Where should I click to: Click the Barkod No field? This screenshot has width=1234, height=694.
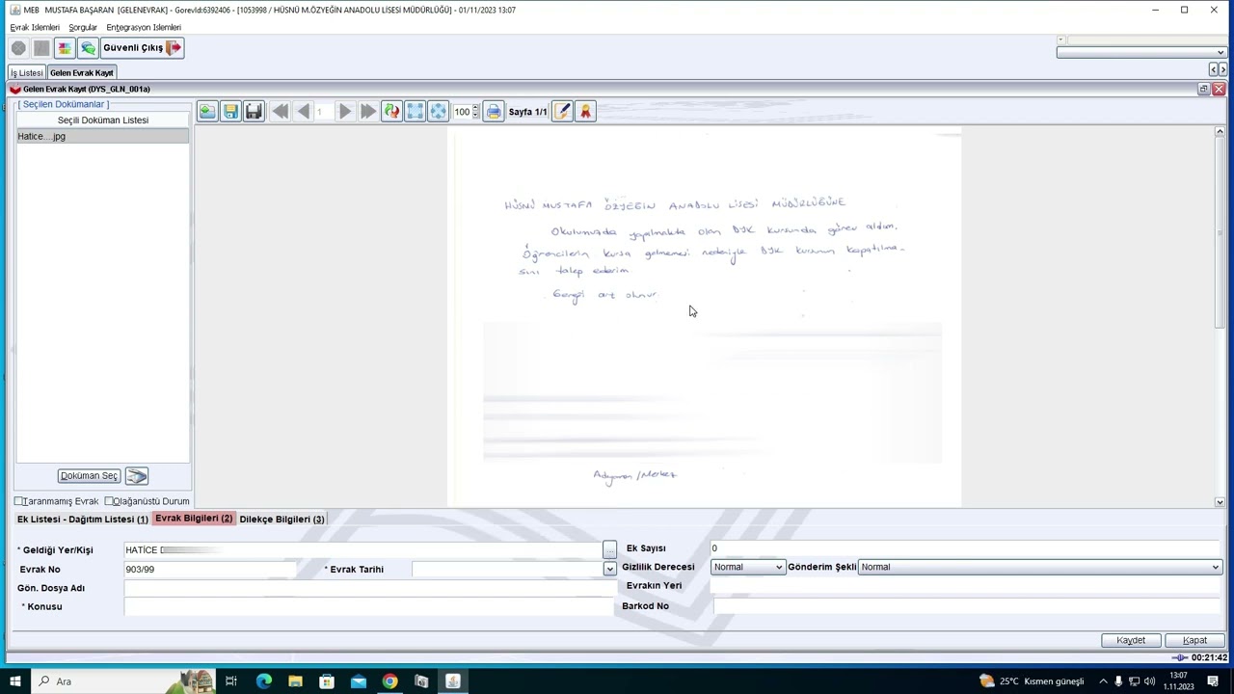[x=966, y=606]
